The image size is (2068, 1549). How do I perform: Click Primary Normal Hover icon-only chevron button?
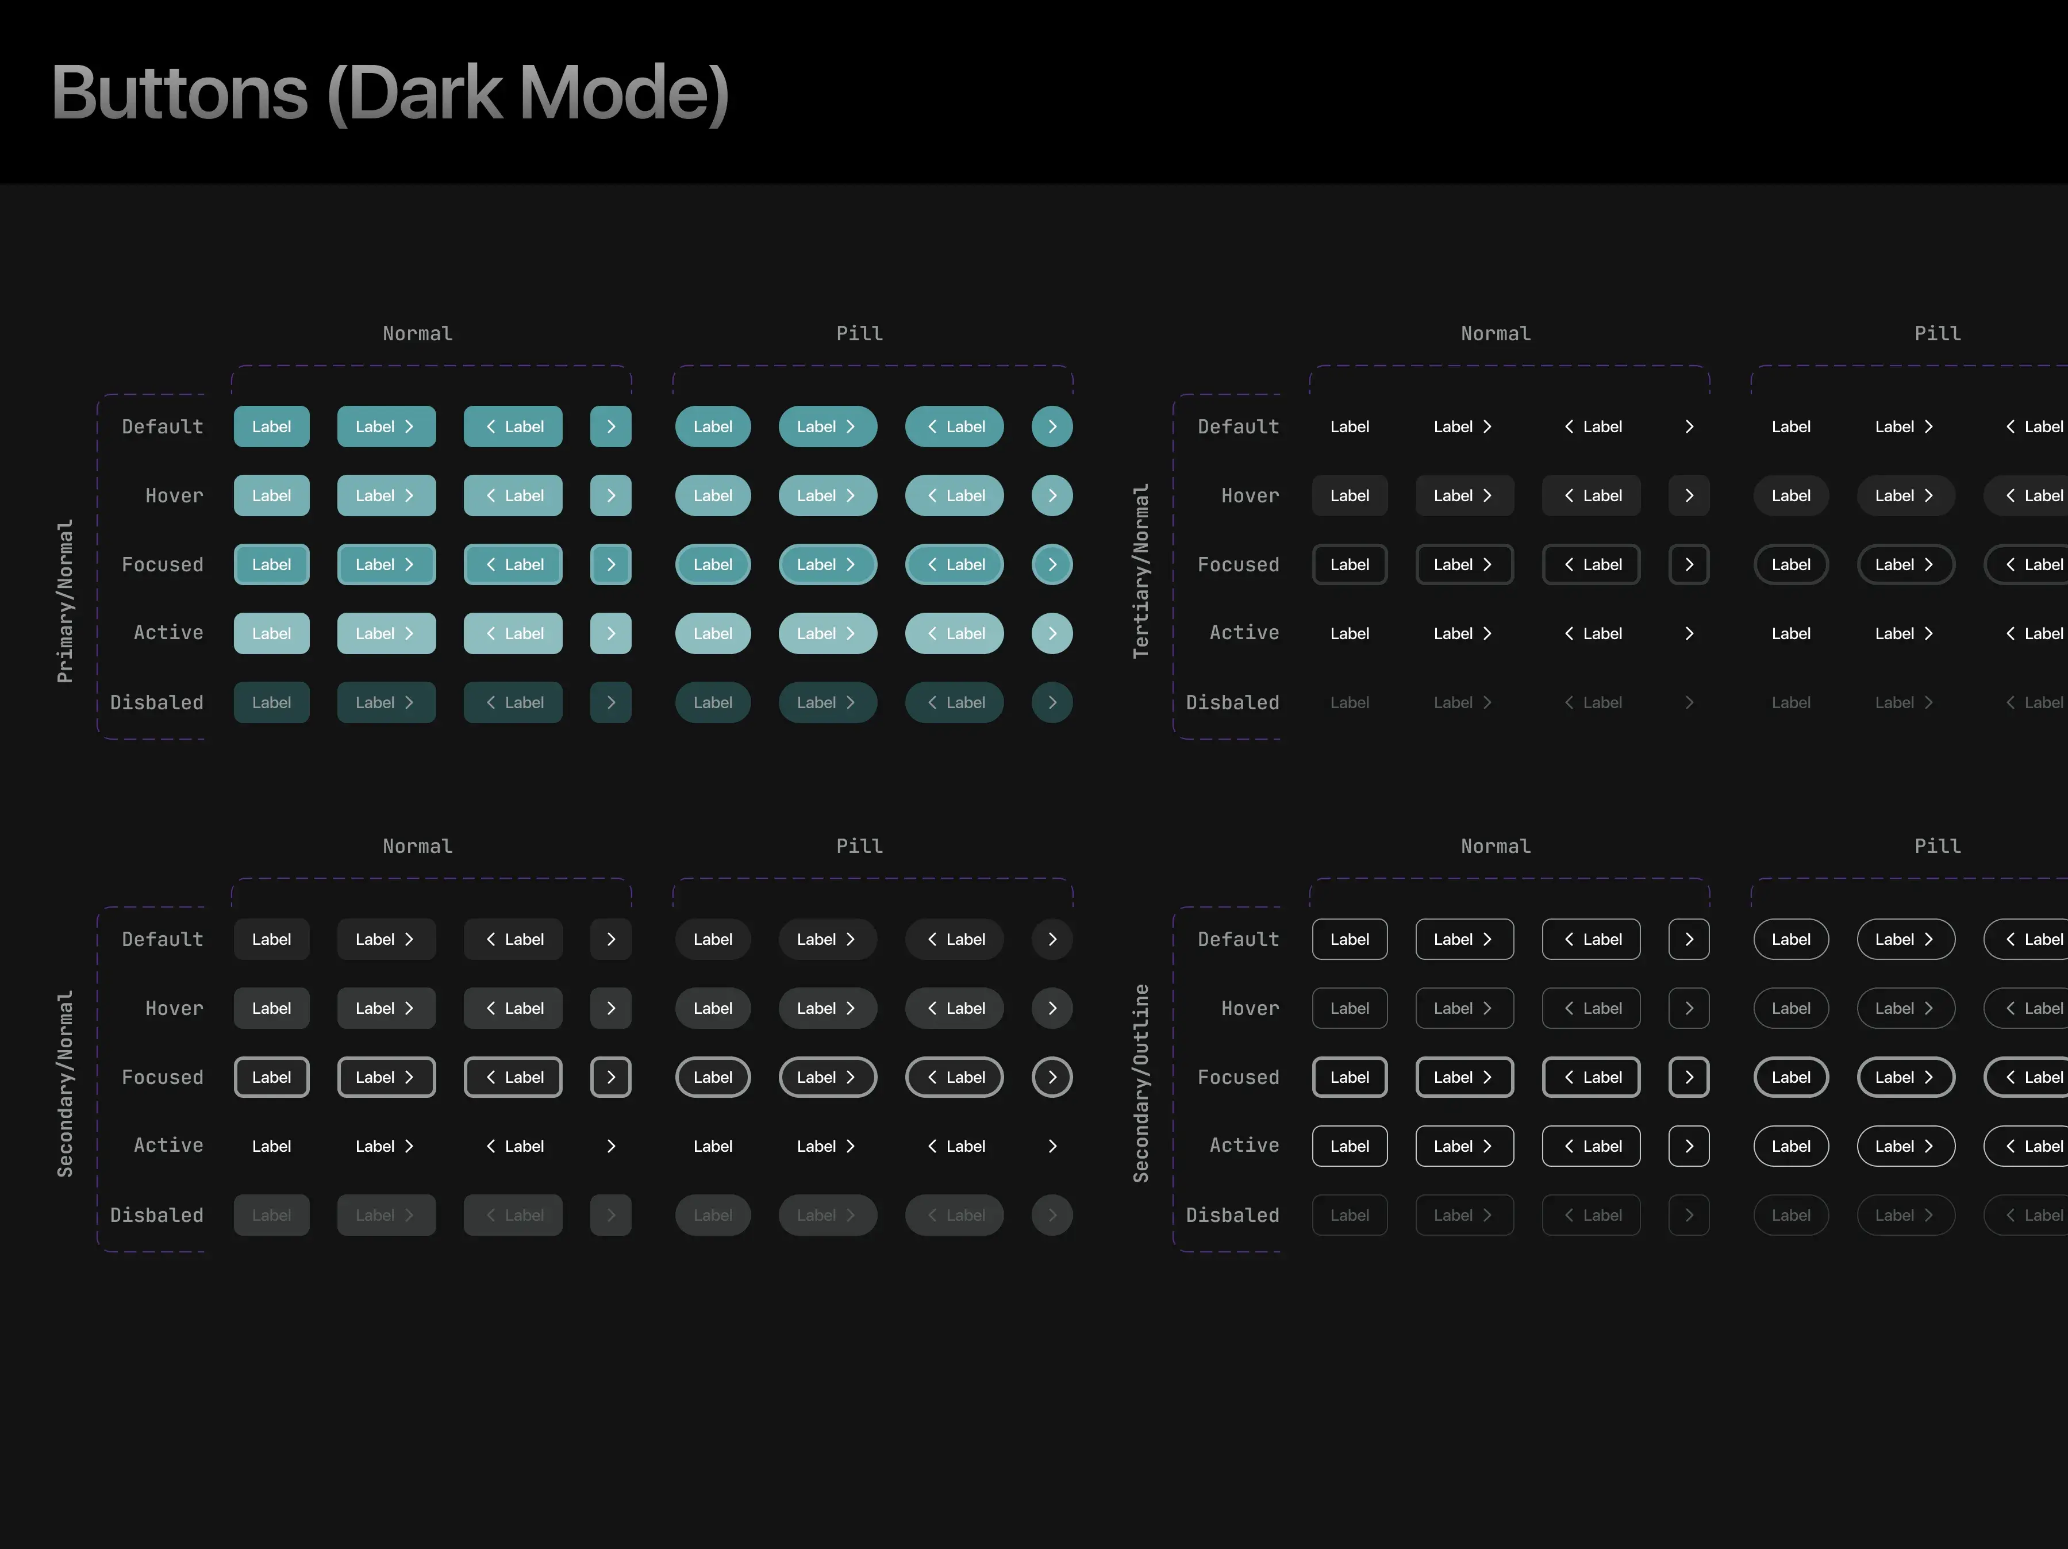(x=610, y=495)
